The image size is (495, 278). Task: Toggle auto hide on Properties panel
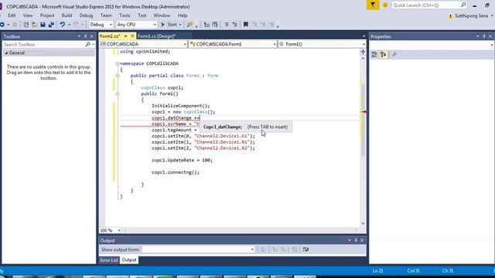click(484, 36)
